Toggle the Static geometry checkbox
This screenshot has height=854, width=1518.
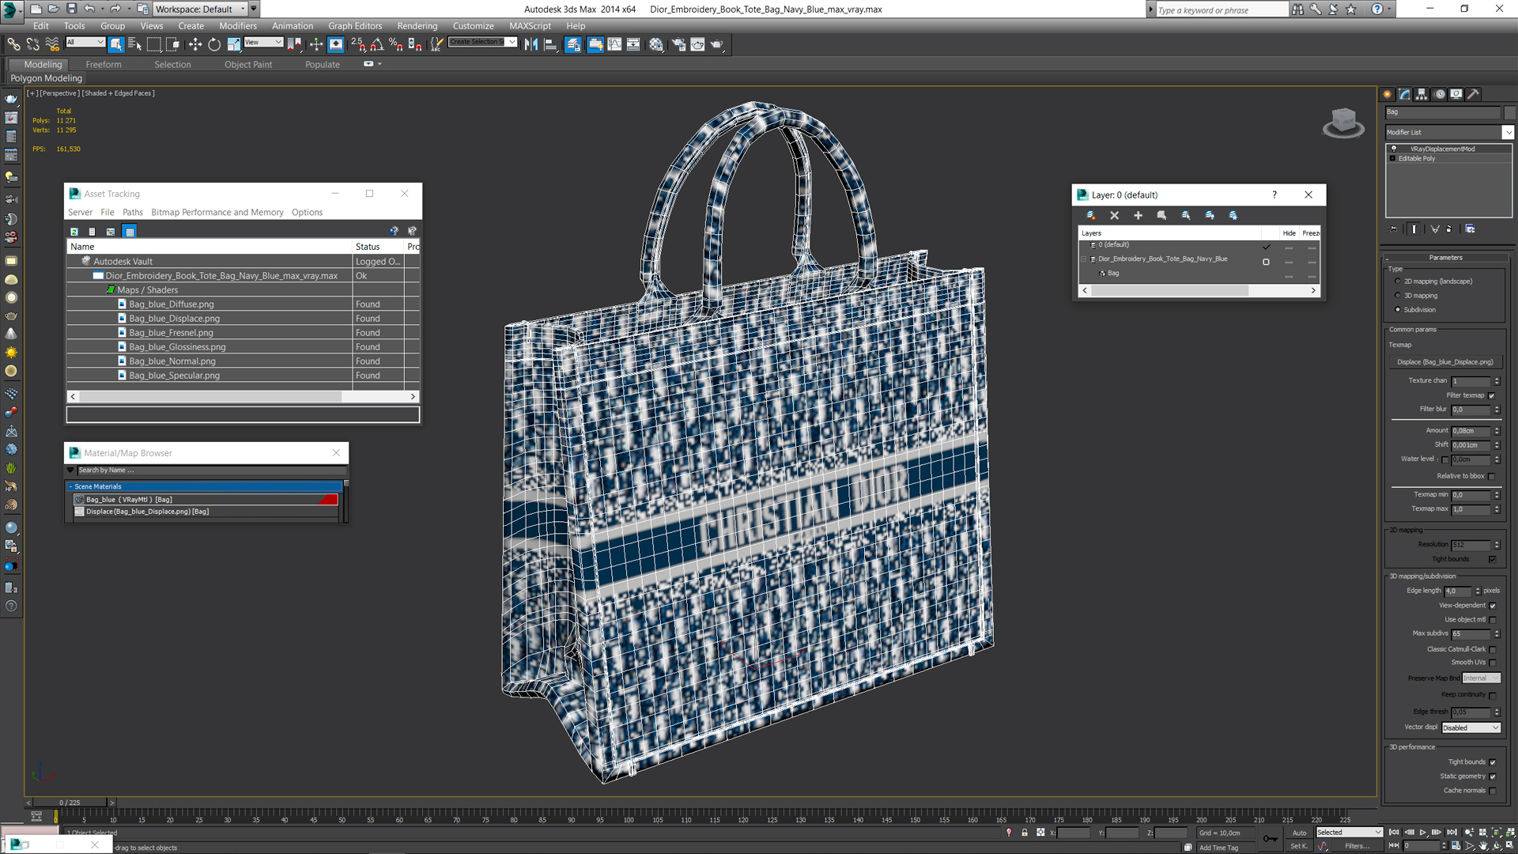[x=1493, y=777]
